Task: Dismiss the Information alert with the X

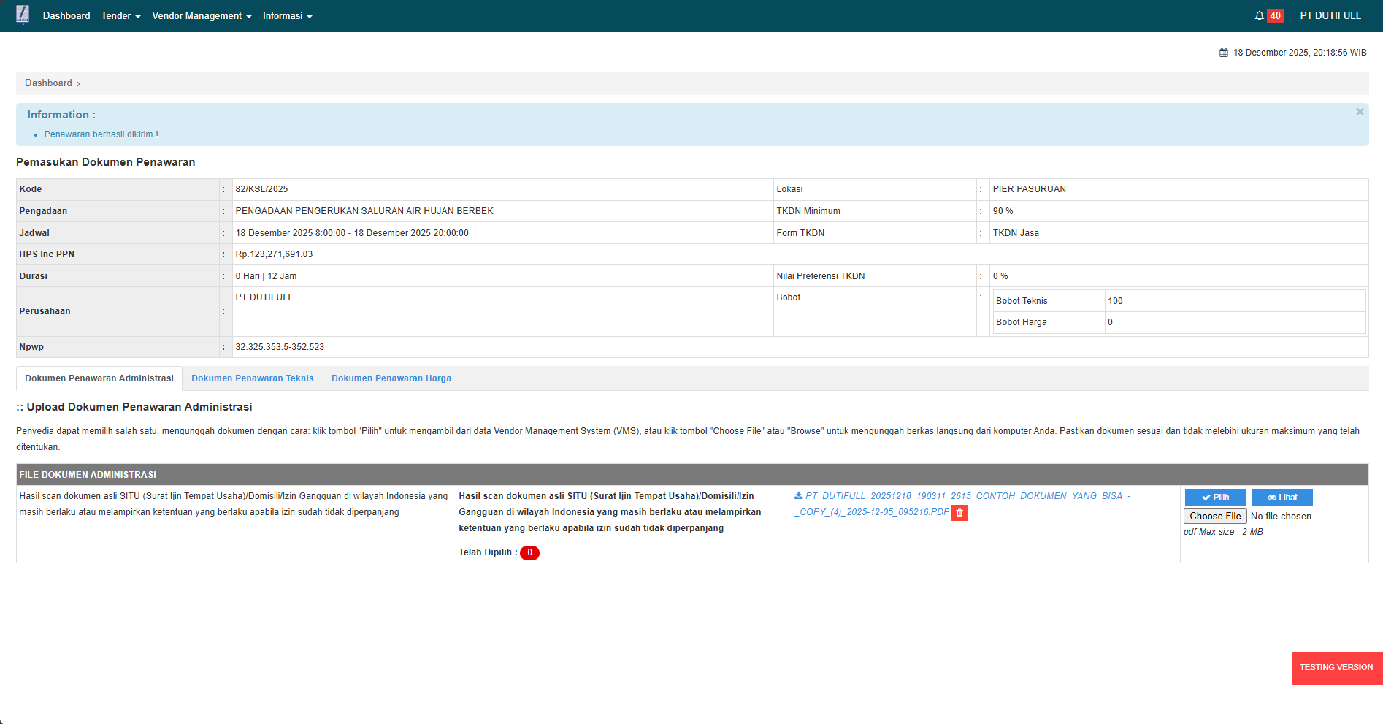Action: [1360, 112]
